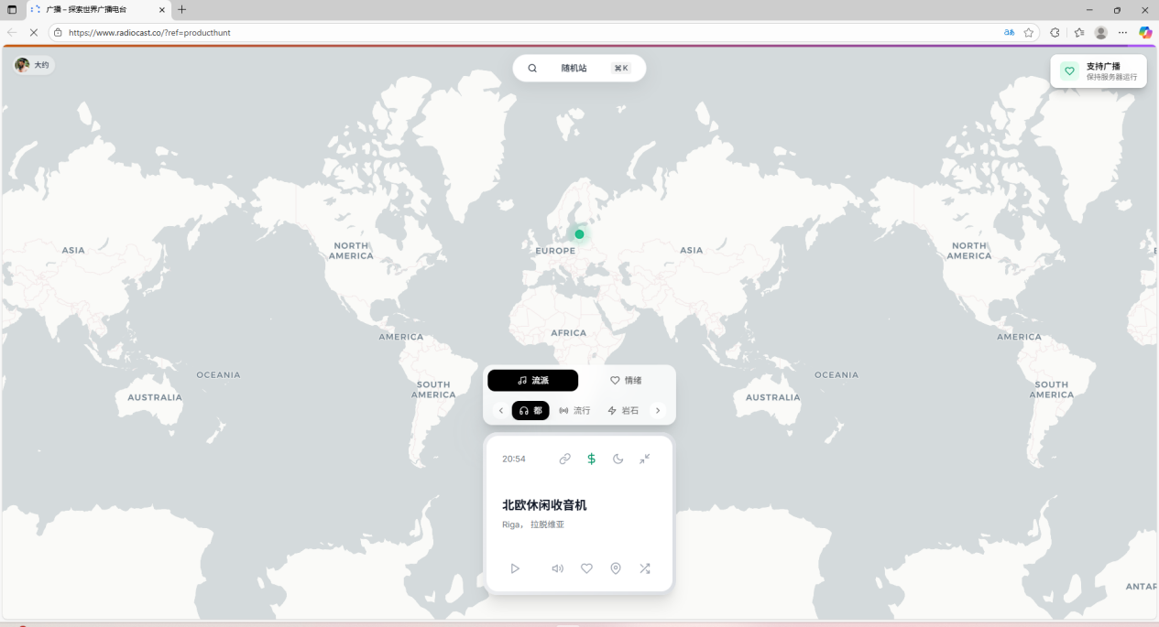Viewport: 1159px width, 627px height.
Task: Click the green dollar sign icon
Action: click(591, 459)
